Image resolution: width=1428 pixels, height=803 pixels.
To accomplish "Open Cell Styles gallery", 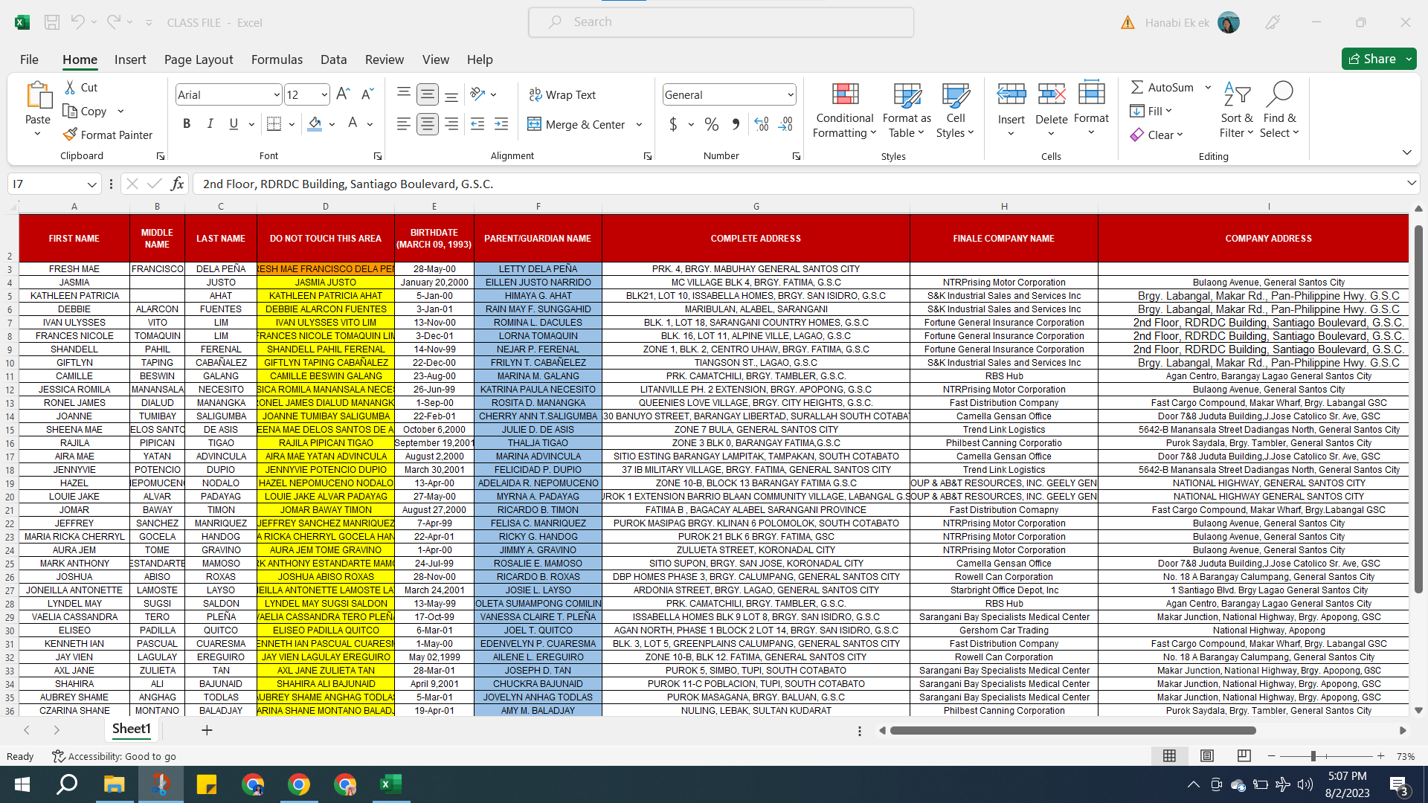I will tap(955, 110).
